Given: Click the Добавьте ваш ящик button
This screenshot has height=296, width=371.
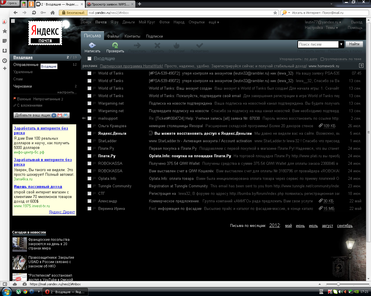Looking at the screenshot, I should coord(41,115).
